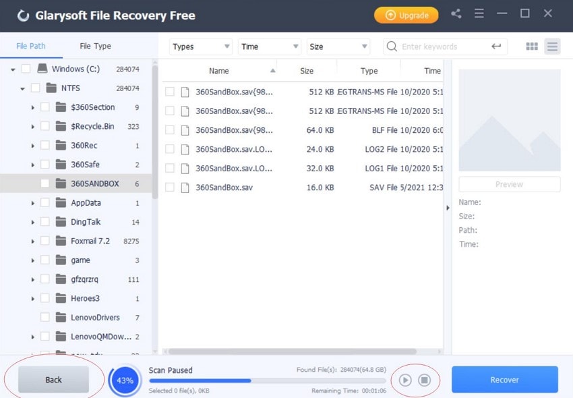
Task: Select the $Recycle.Bin folder
Action: 92,126
